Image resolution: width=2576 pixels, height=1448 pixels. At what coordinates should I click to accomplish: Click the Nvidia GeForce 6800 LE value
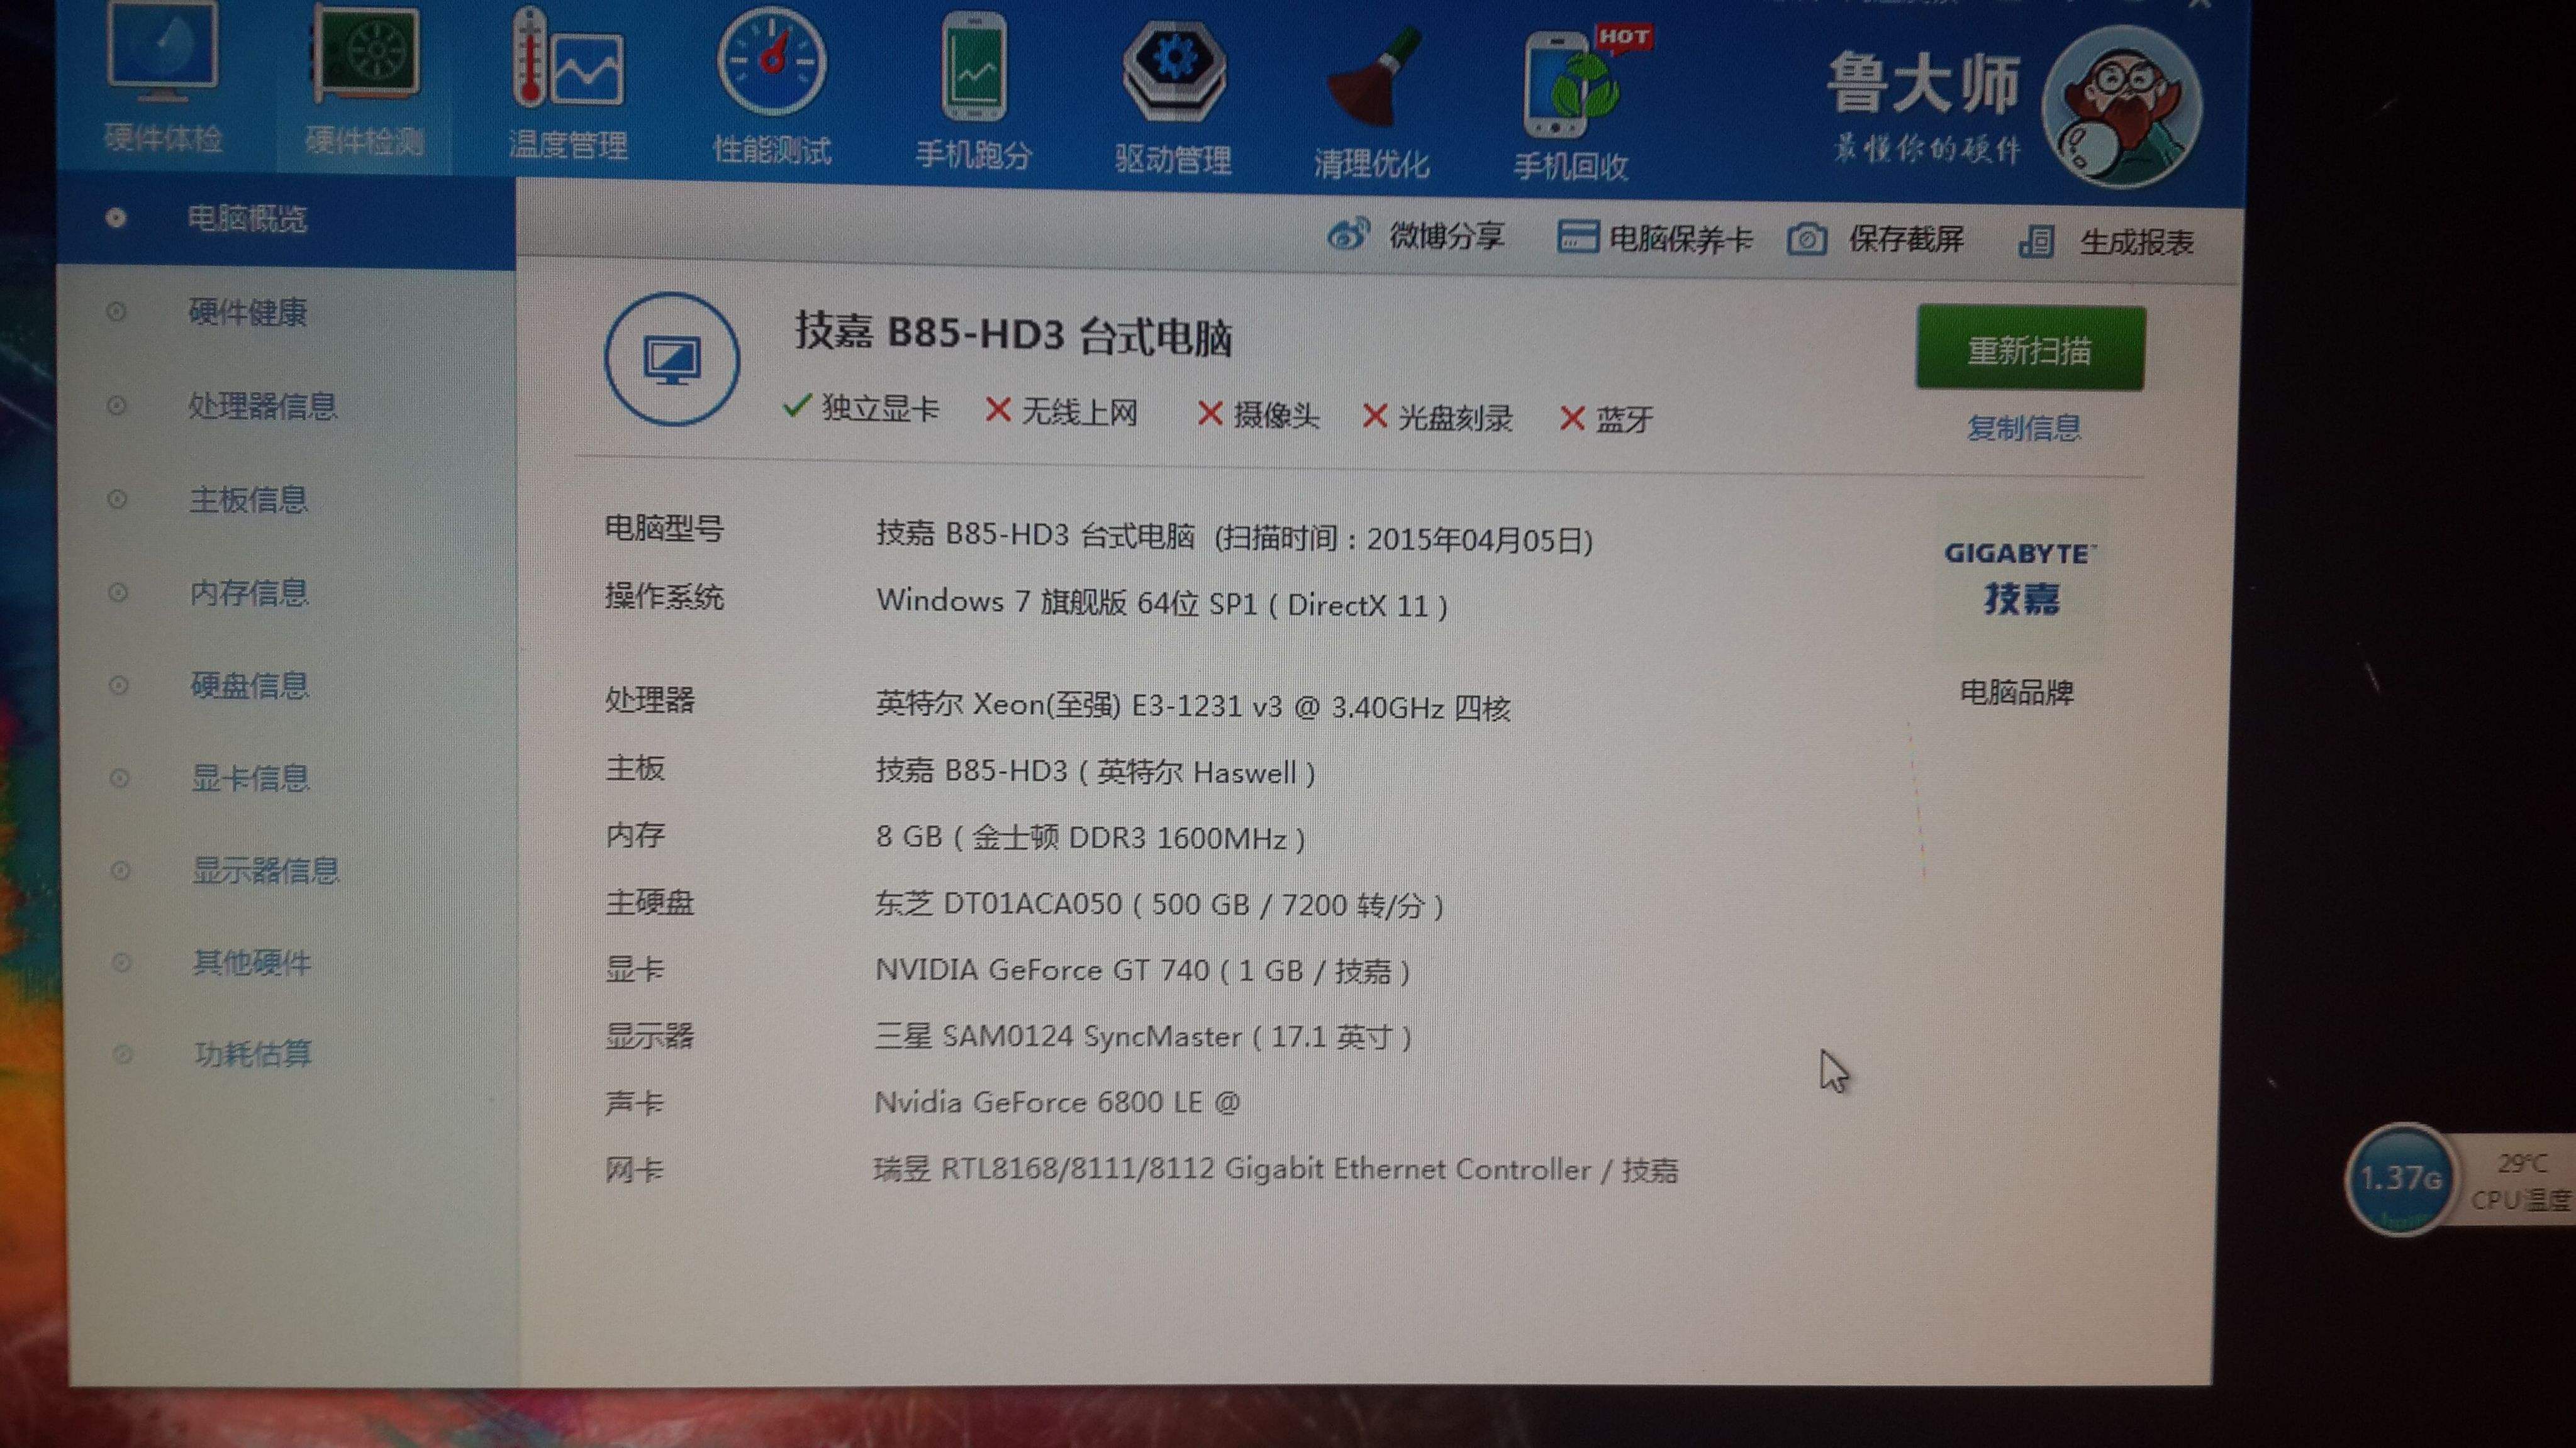1057,1102
